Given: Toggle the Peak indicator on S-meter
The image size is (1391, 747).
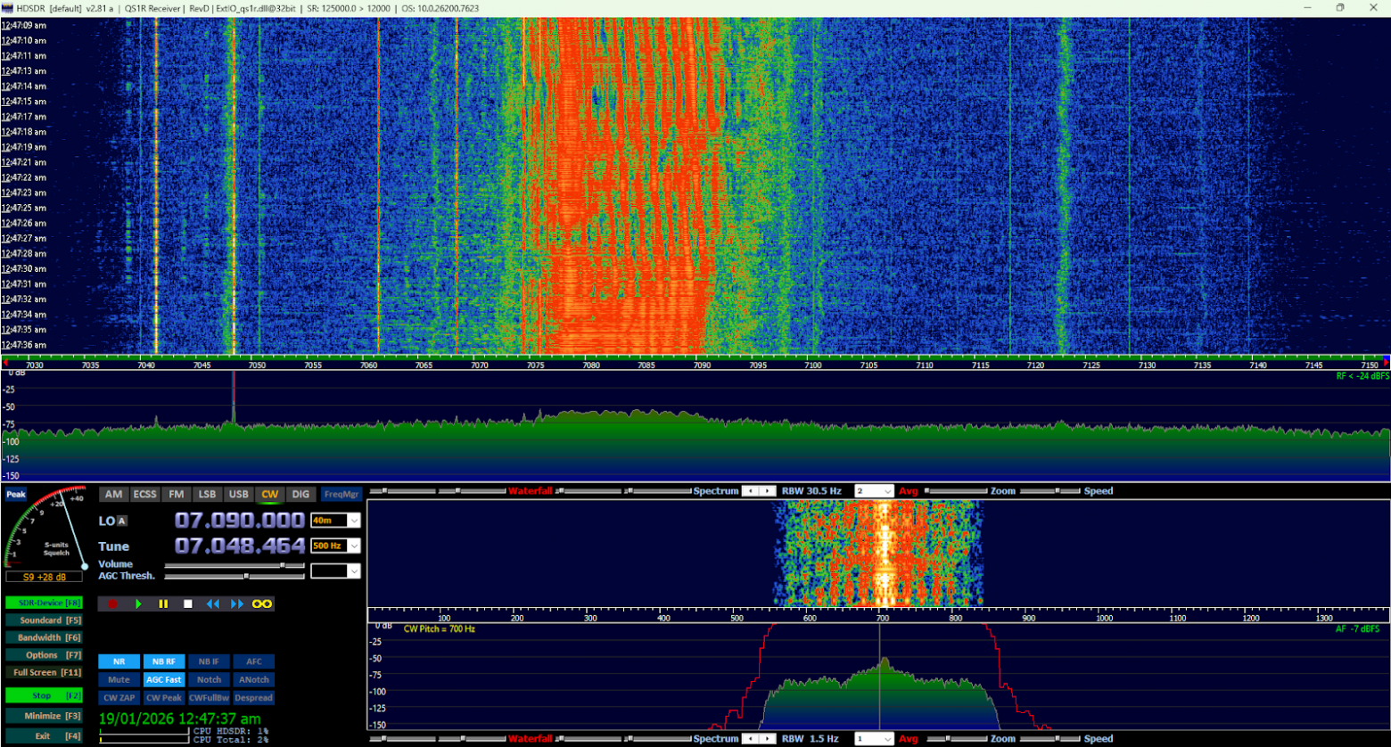Looking at the screenshot, I should 15,495.
